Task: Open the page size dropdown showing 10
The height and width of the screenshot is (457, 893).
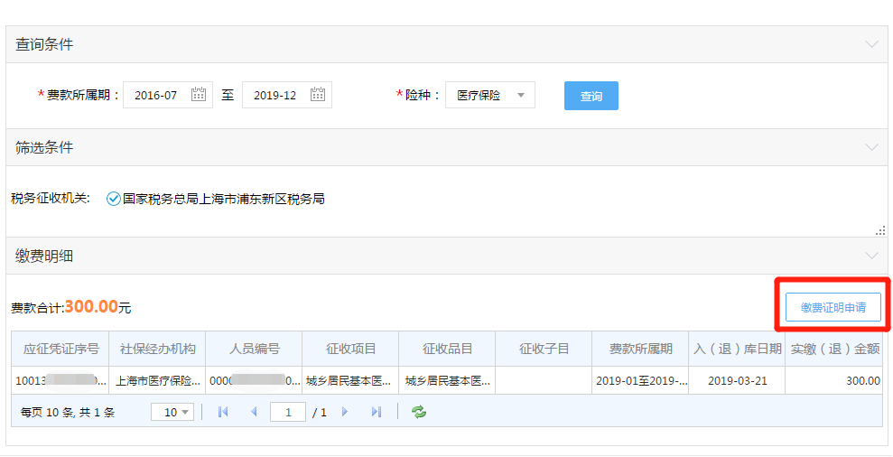Action: point(172,412)
